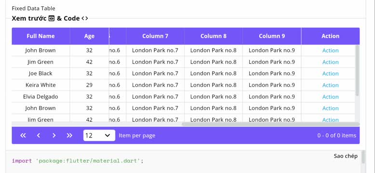
Task: Click Sao chép to copy the code
Action: (346, 156)
